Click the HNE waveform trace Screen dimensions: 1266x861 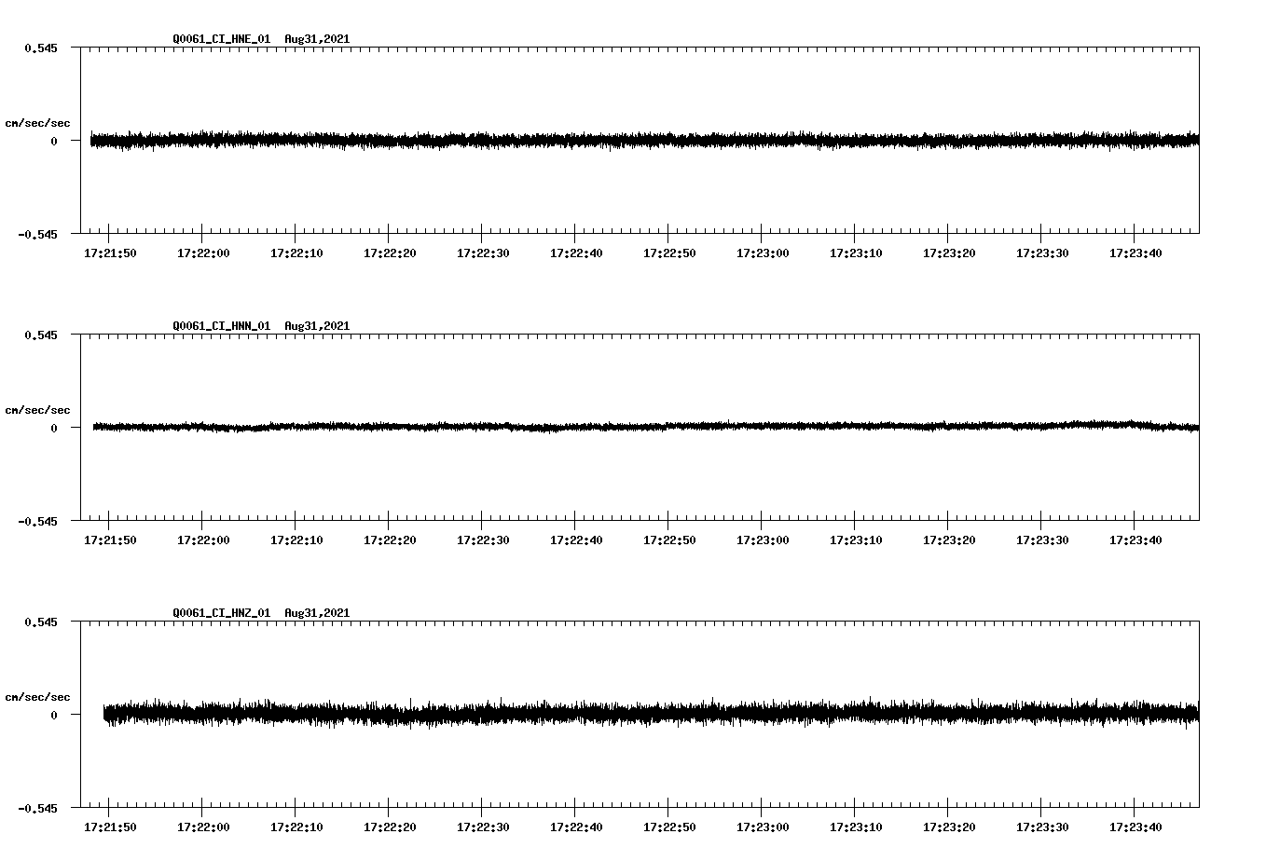(644, 141)
